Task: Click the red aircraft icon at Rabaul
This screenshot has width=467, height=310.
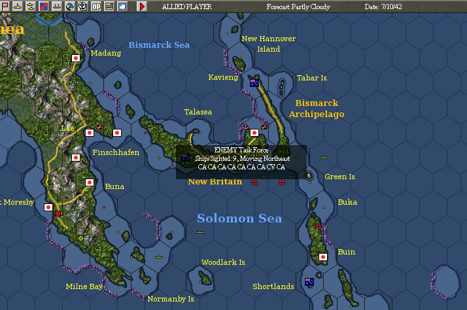Action: pyautogui.click(x=264, y=127)
